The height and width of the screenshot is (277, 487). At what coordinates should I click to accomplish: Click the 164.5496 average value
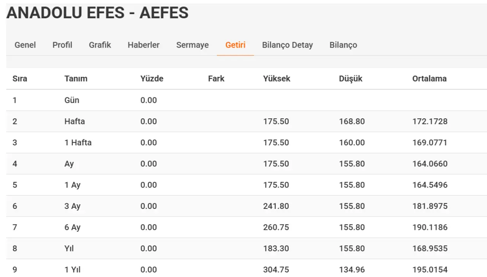[430, 185]
